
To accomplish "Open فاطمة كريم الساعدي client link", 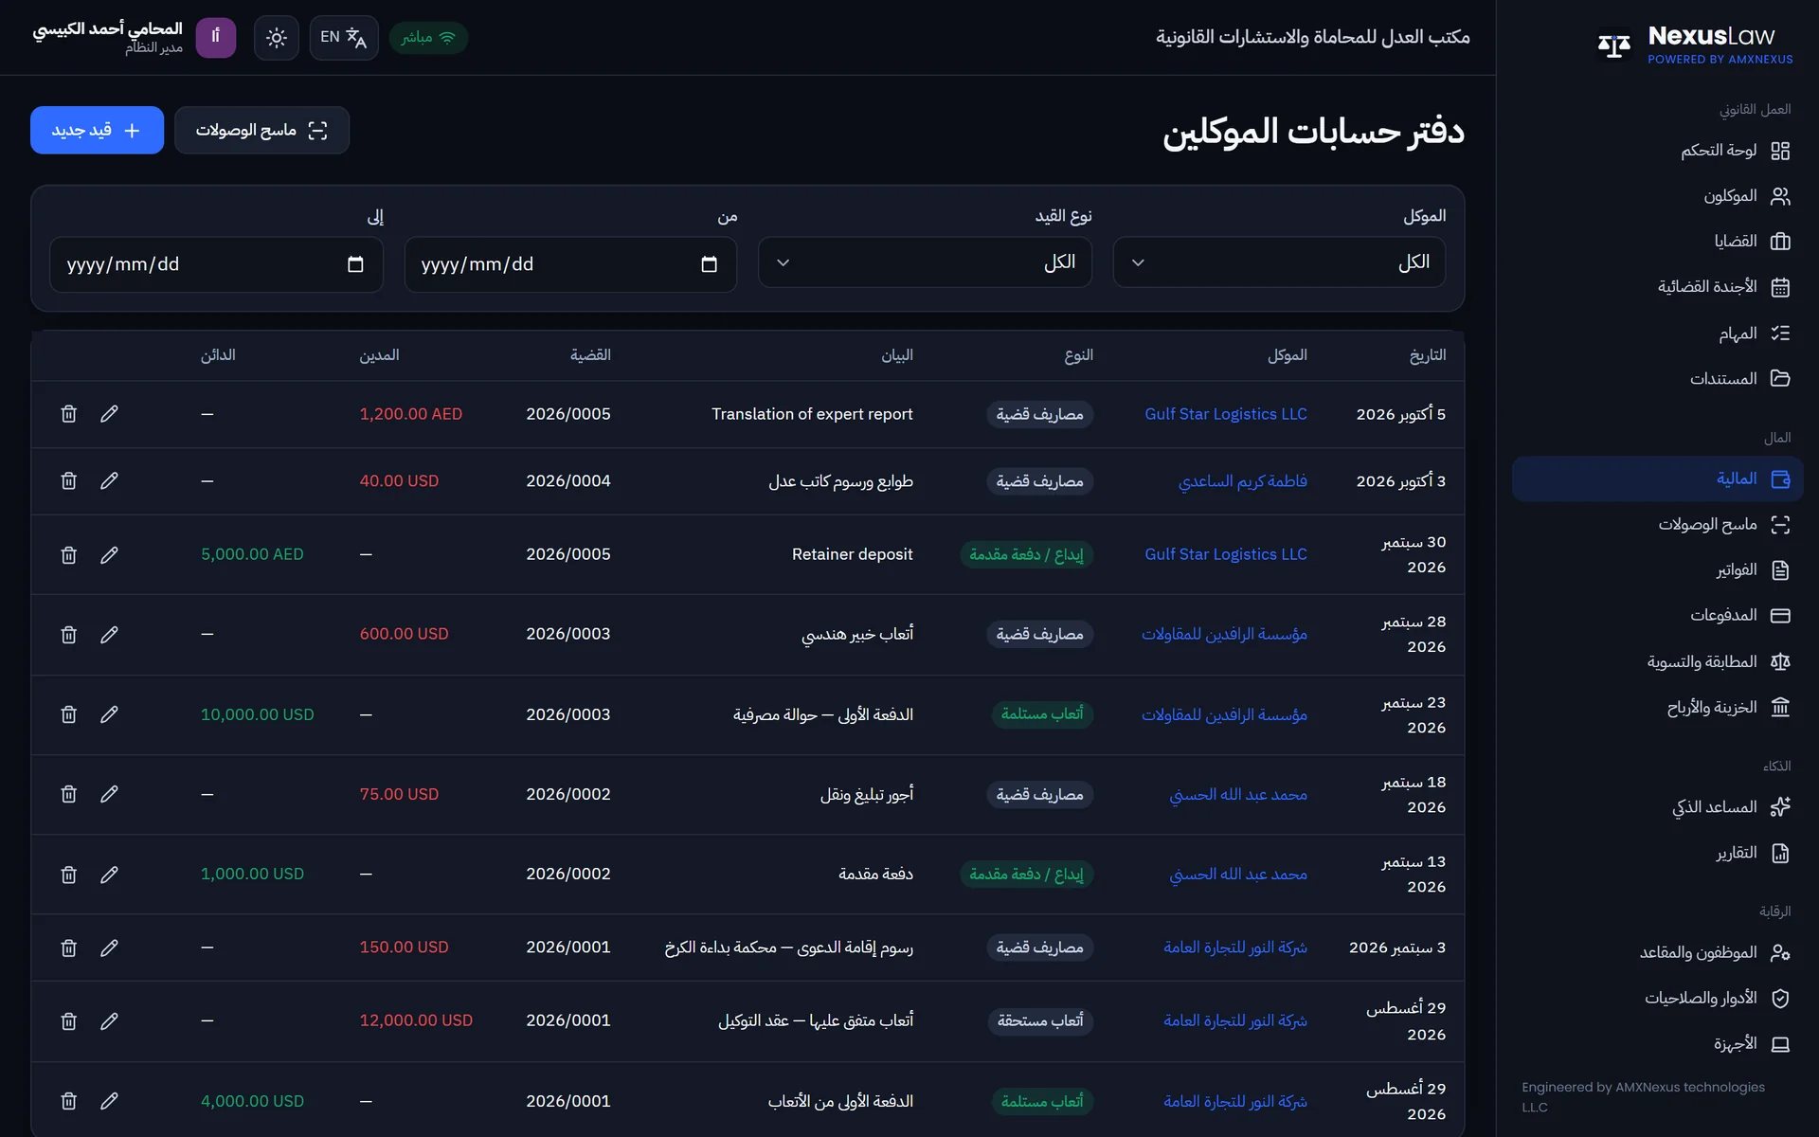I will point(1242,481).
